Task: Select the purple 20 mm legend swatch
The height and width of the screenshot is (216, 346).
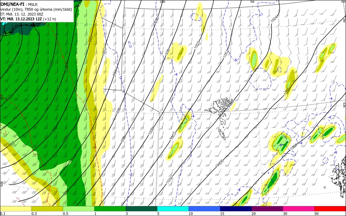Action: pyautogui.click(x=267, y=209)
